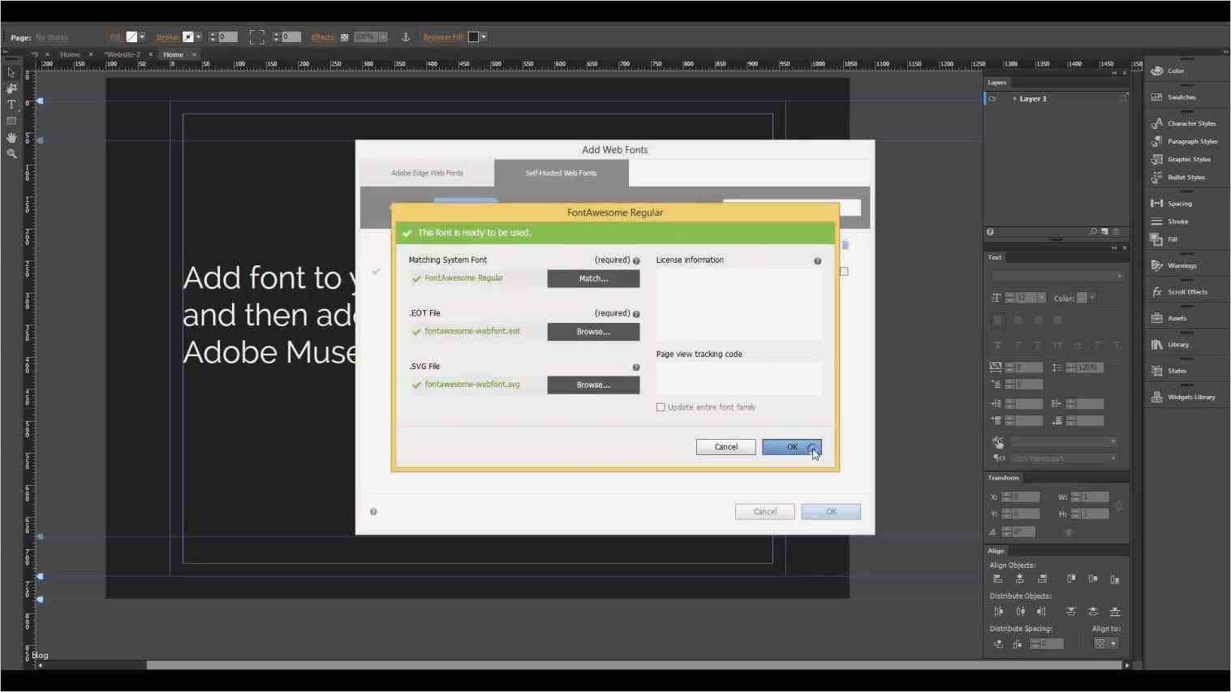Screen dimensions: 1231x692
Task: Open the Widgets Library panel
Action: (x=1185, y=397)
